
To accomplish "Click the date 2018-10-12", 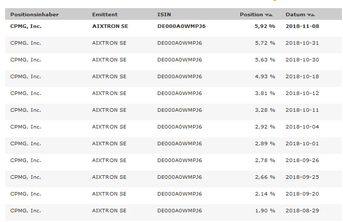I will (302, 93).
